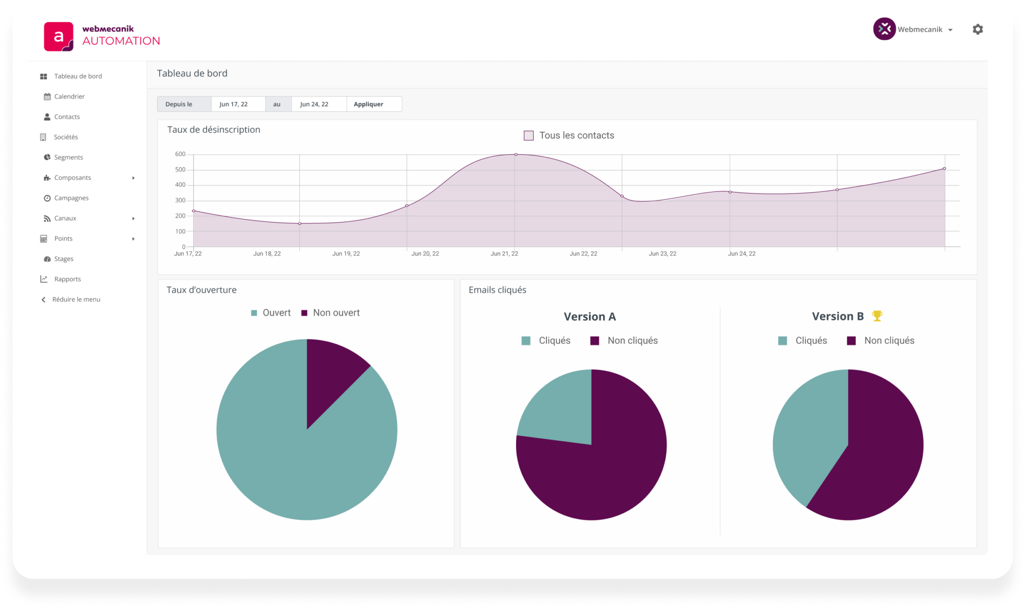Open the Calendrier section from sidebar

coord(69,96)
